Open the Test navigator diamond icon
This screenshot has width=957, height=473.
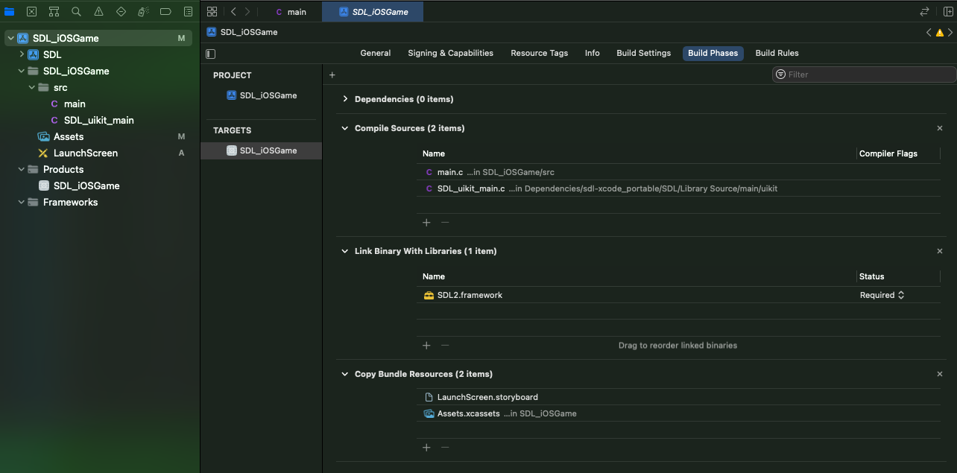click(x=120, y=11)
